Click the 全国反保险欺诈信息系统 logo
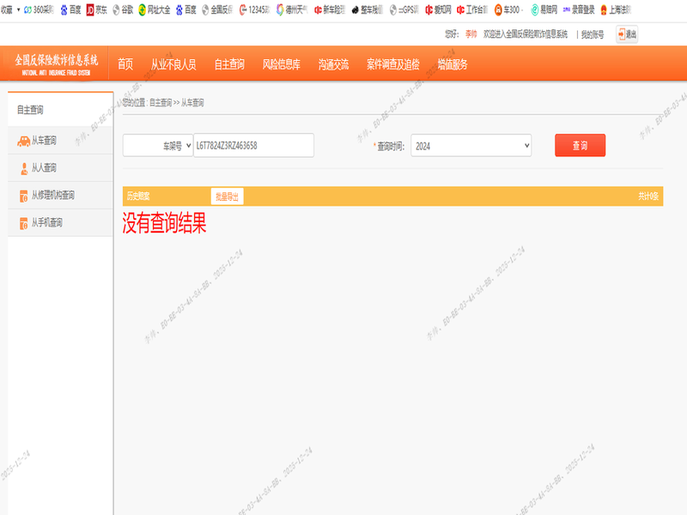Screen dimensions: 687x515 coord(56,64)
